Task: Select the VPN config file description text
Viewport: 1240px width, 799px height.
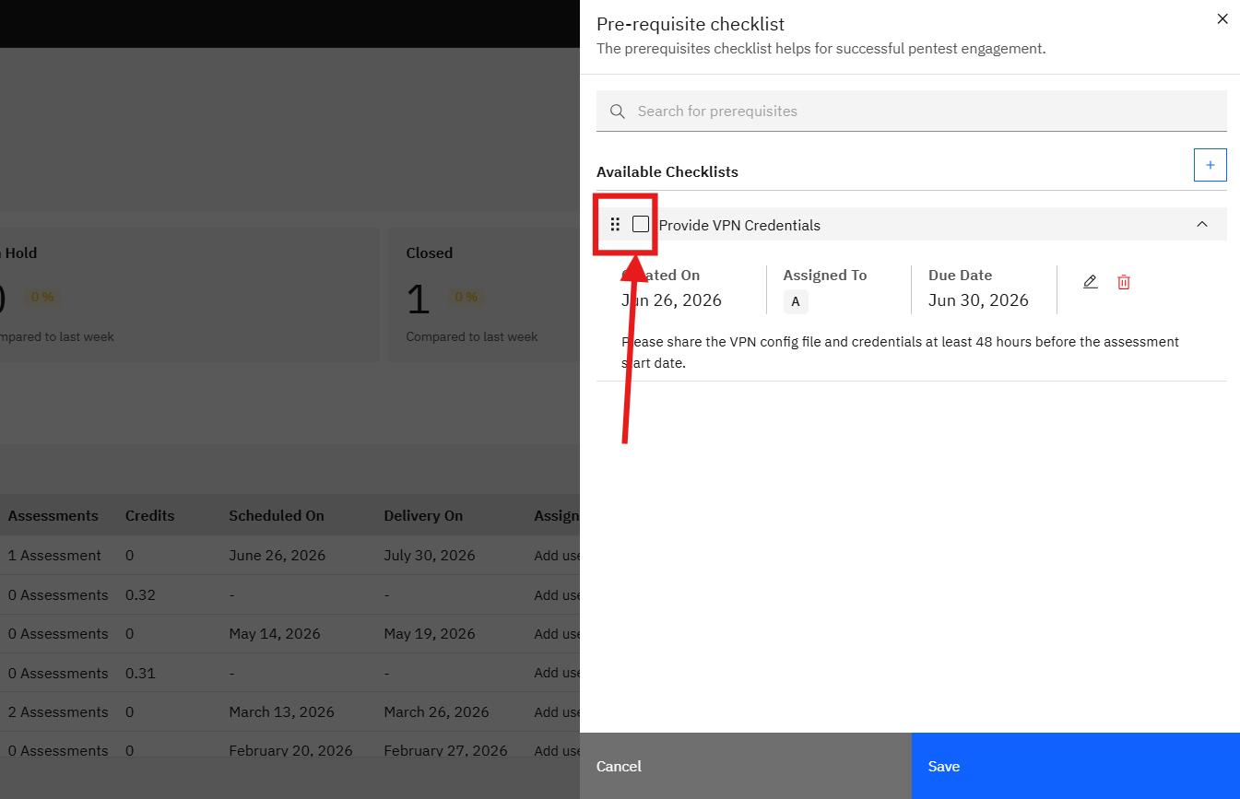Action: (900, 352)
